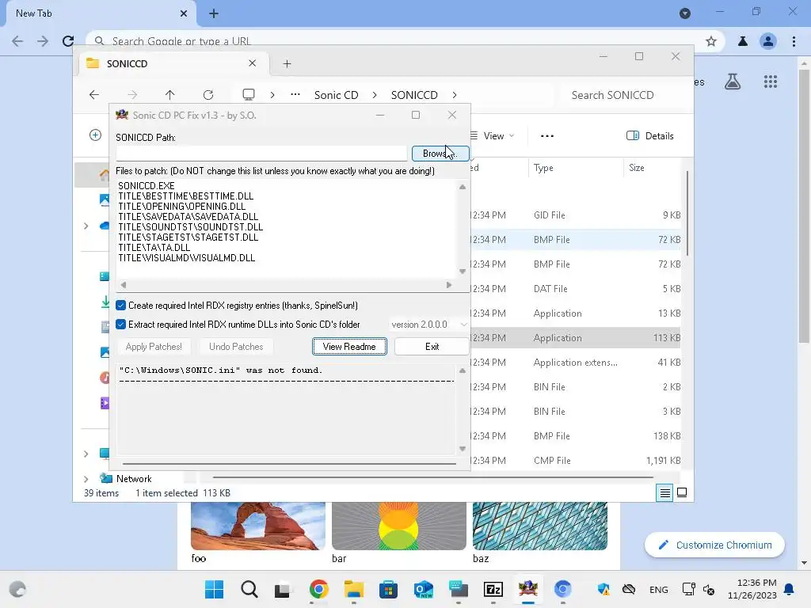Refresh the SONICCD folder view

pyautogui.click(x=208, y=95)
